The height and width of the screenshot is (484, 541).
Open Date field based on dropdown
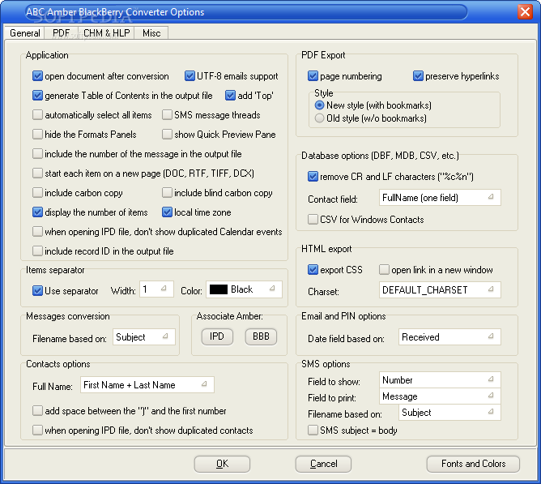point(449,336)
